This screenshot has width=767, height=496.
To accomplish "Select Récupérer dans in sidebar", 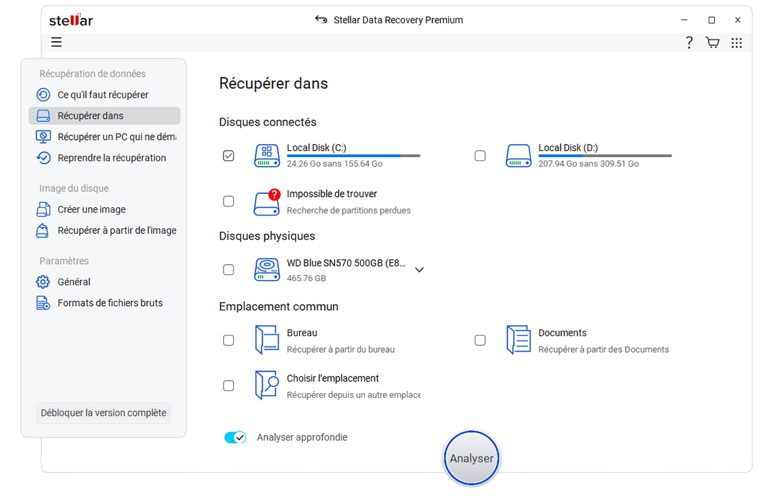I will click(x=104, y=115).
